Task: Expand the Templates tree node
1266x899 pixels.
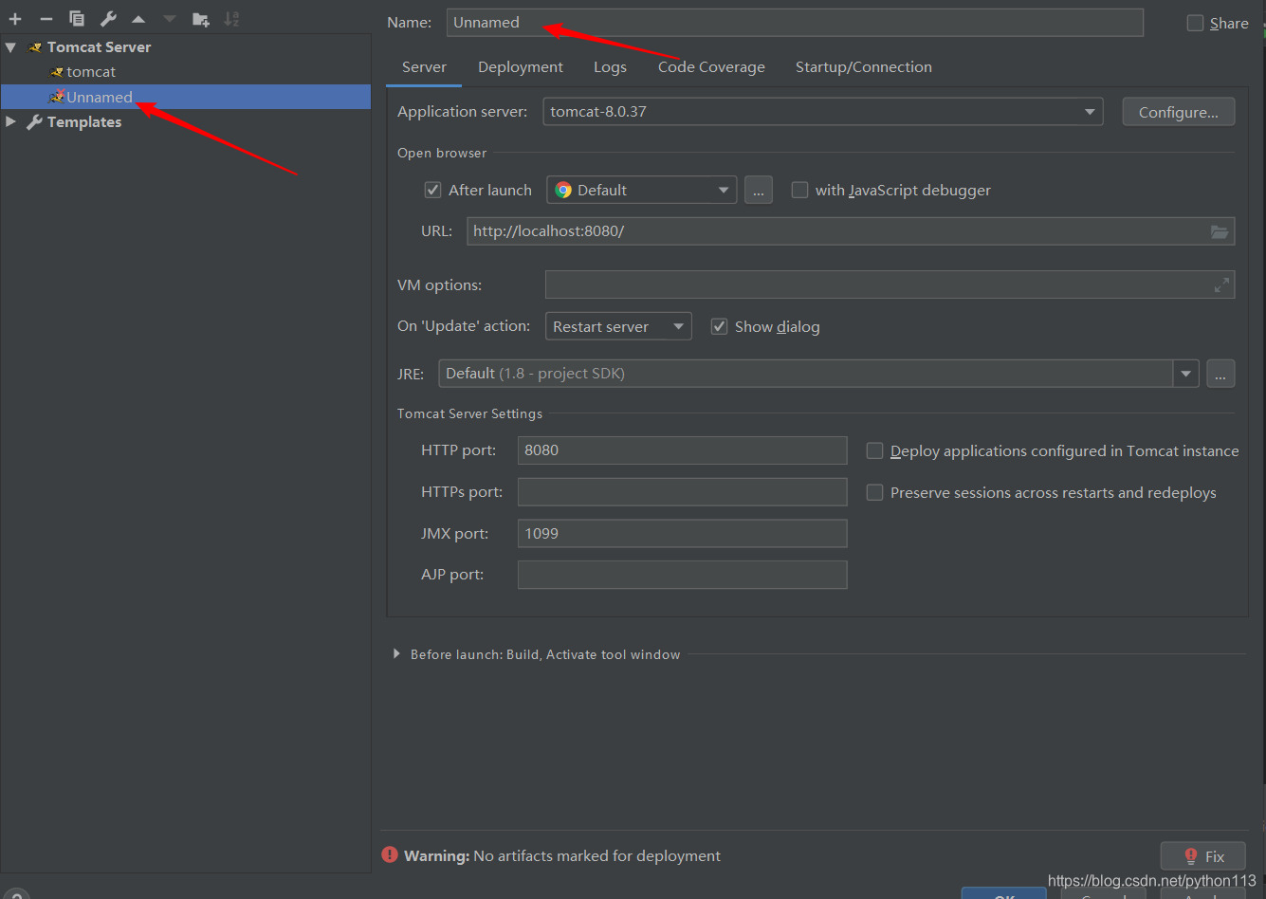Action: tap(10, 121)
